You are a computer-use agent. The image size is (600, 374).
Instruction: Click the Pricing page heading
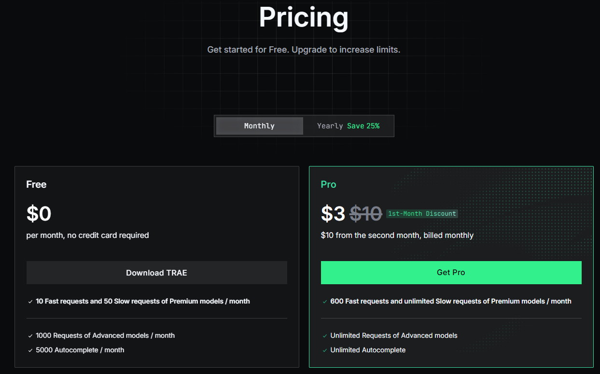pyautogui.click(x=304, y=17)
